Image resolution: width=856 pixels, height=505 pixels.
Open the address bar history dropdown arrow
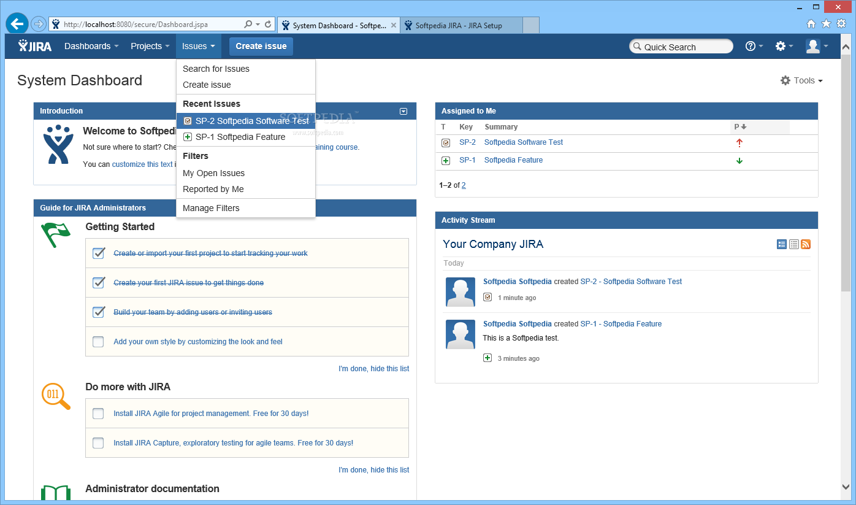[x=258, y=25]
